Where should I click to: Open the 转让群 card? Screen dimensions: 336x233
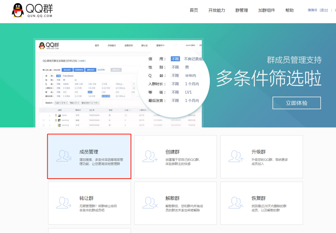89,203
